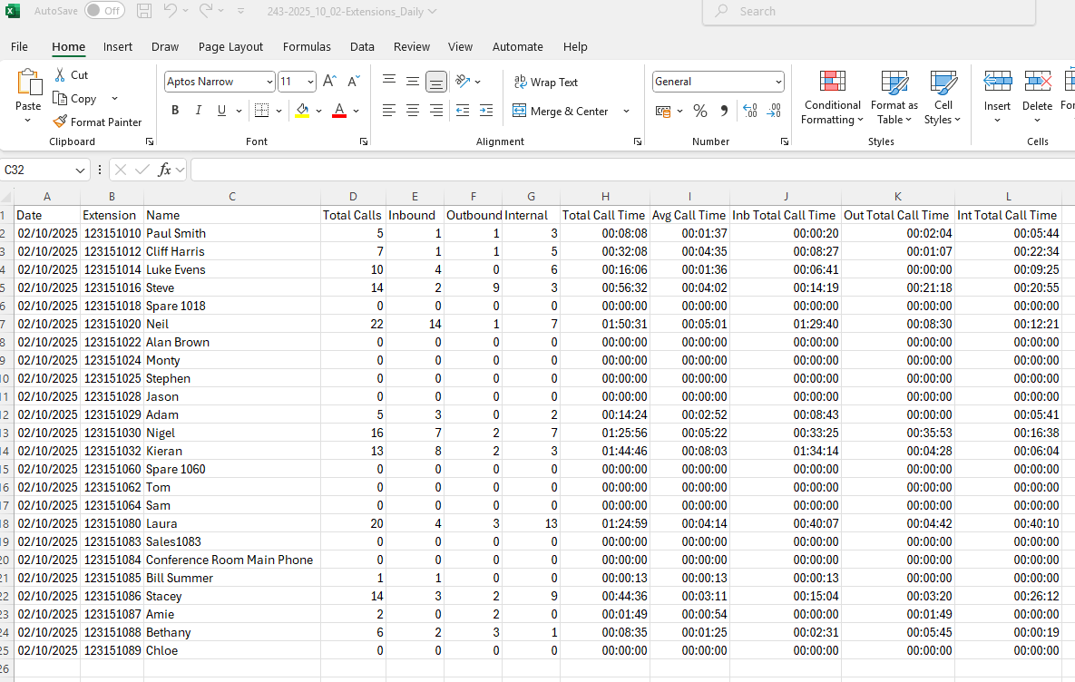Image resolution: width=1075 pixels, height=682 pixels.
Task: Expand the General number format dropdown
Action: [778, 82]
